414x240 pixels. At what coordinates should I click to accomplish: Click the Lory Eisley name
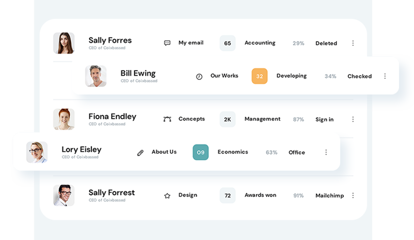click(x=81, y=150)
